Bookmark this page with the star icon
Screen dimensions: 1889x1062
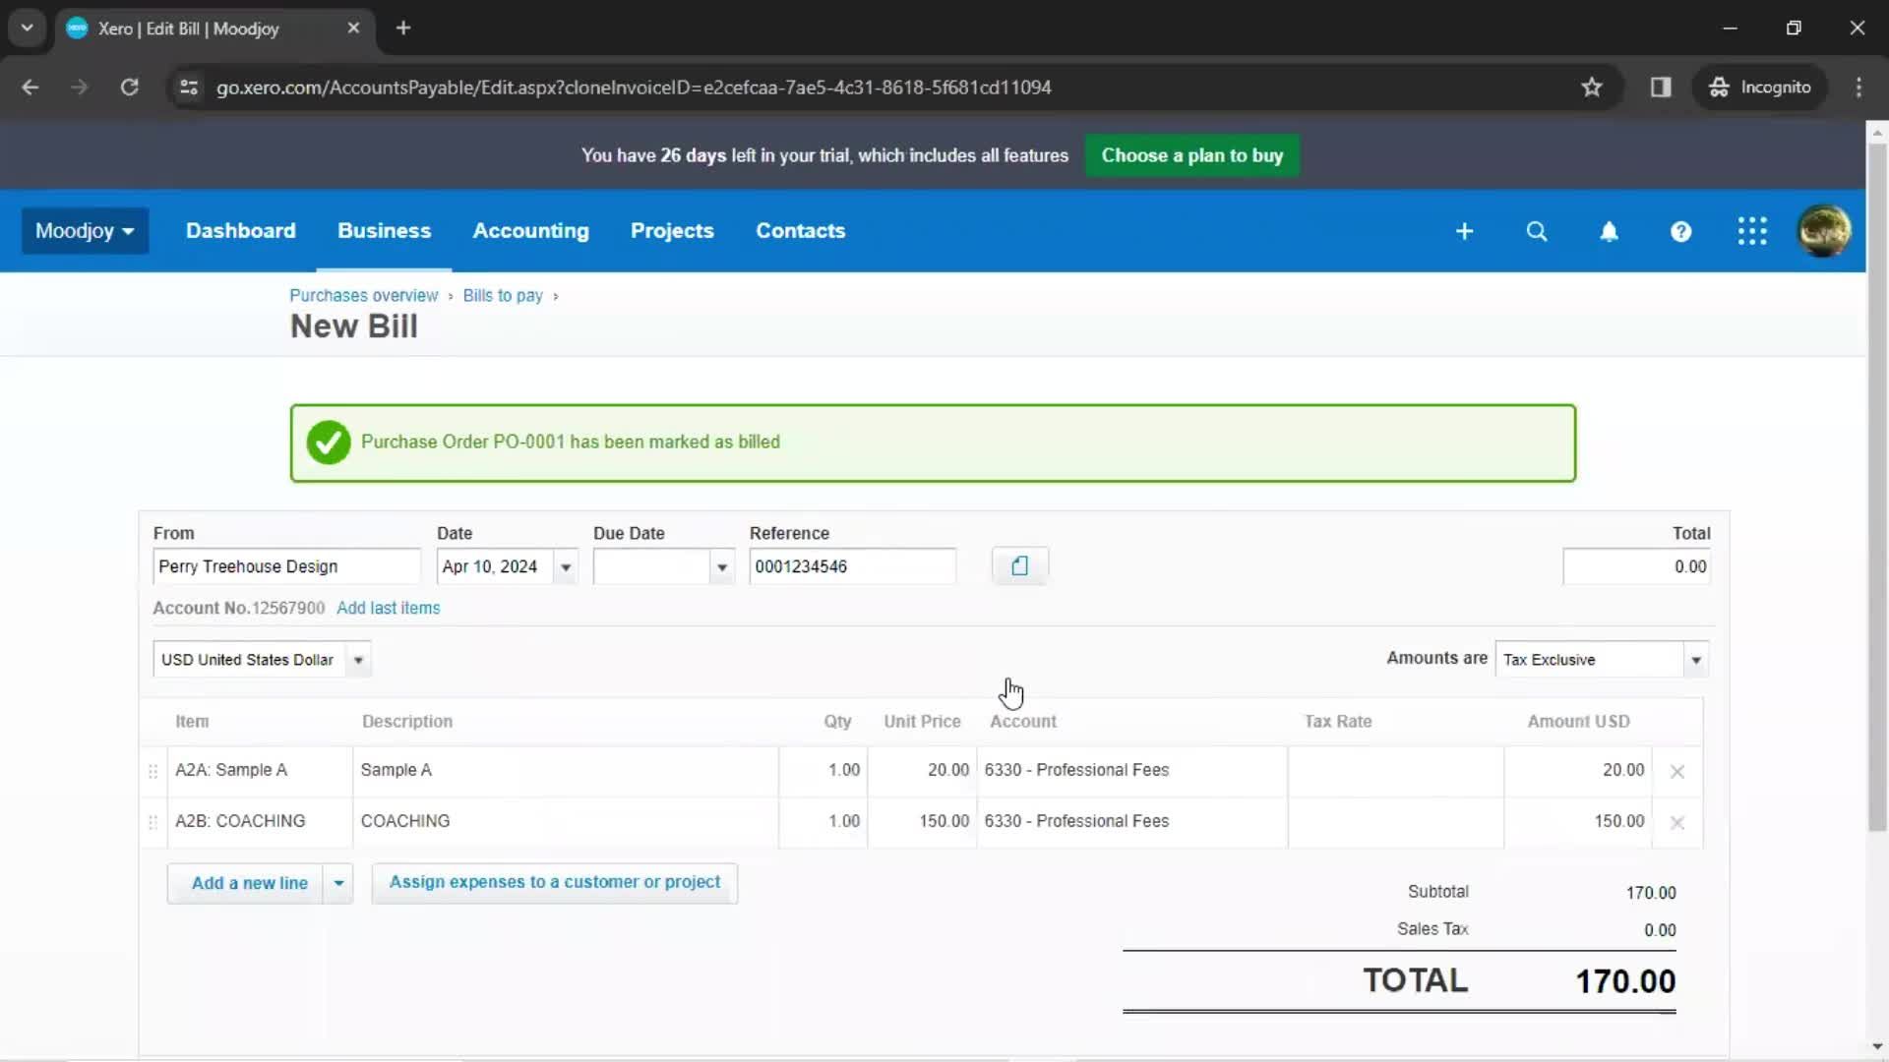click(x=1591, y=88)
